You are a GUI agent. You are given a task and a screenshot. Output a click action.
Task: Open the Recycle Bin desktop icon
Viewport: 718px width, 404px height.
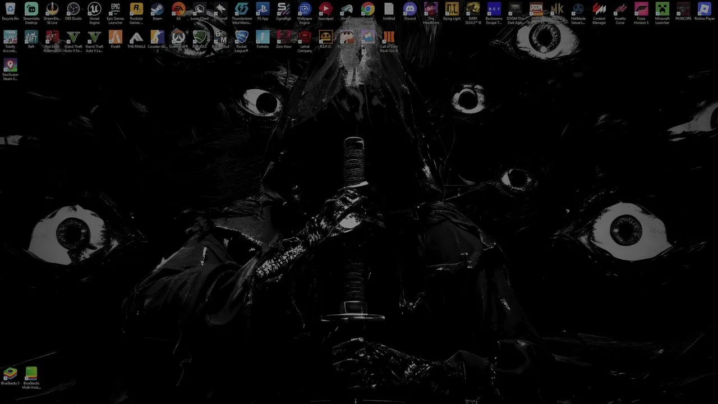(x=10, y=12)
